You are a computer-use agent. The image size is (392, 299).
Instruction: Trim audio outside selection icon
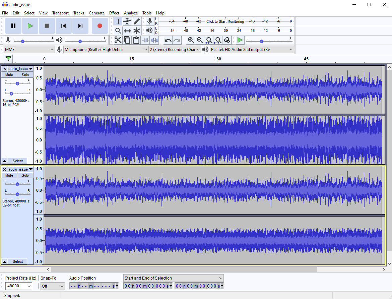point(145,40)
